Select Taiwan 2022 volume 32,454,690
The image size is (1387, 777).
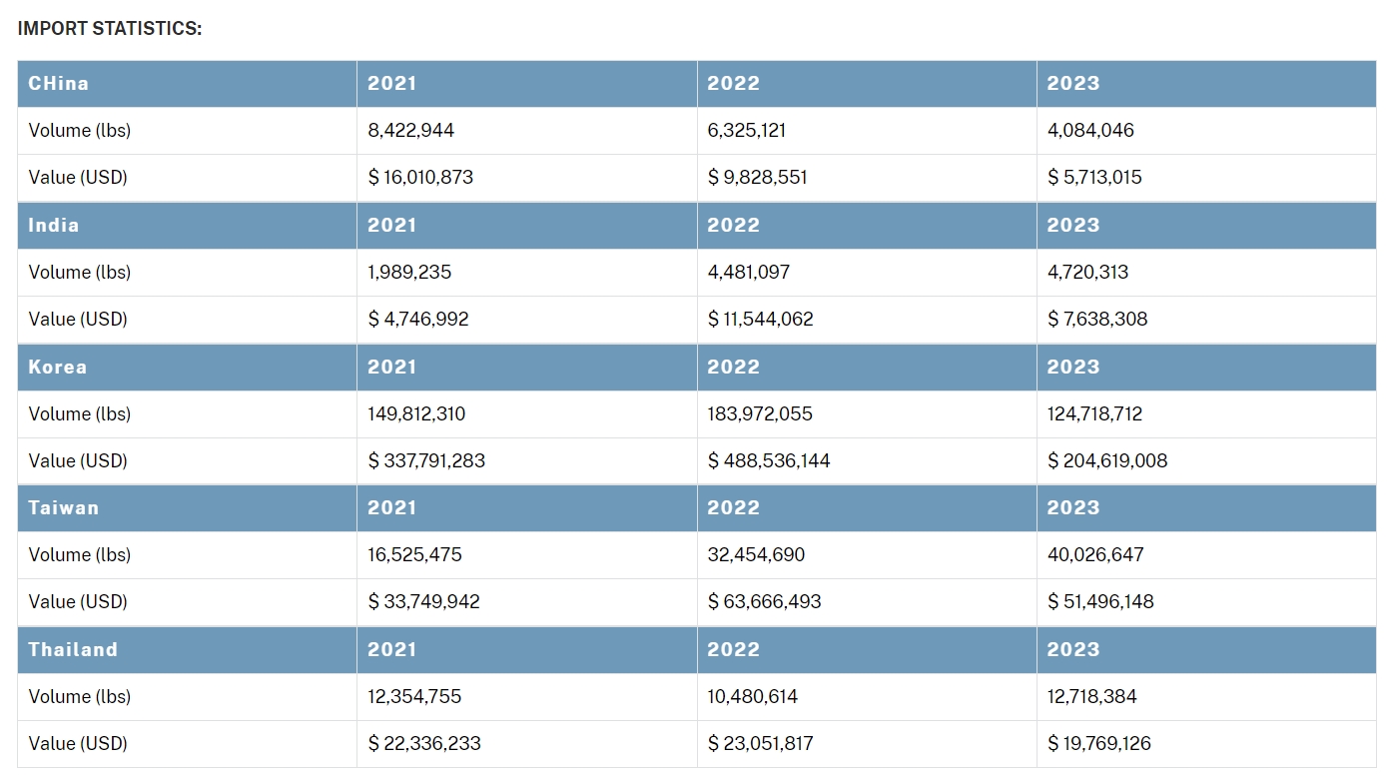coord(756,555)
